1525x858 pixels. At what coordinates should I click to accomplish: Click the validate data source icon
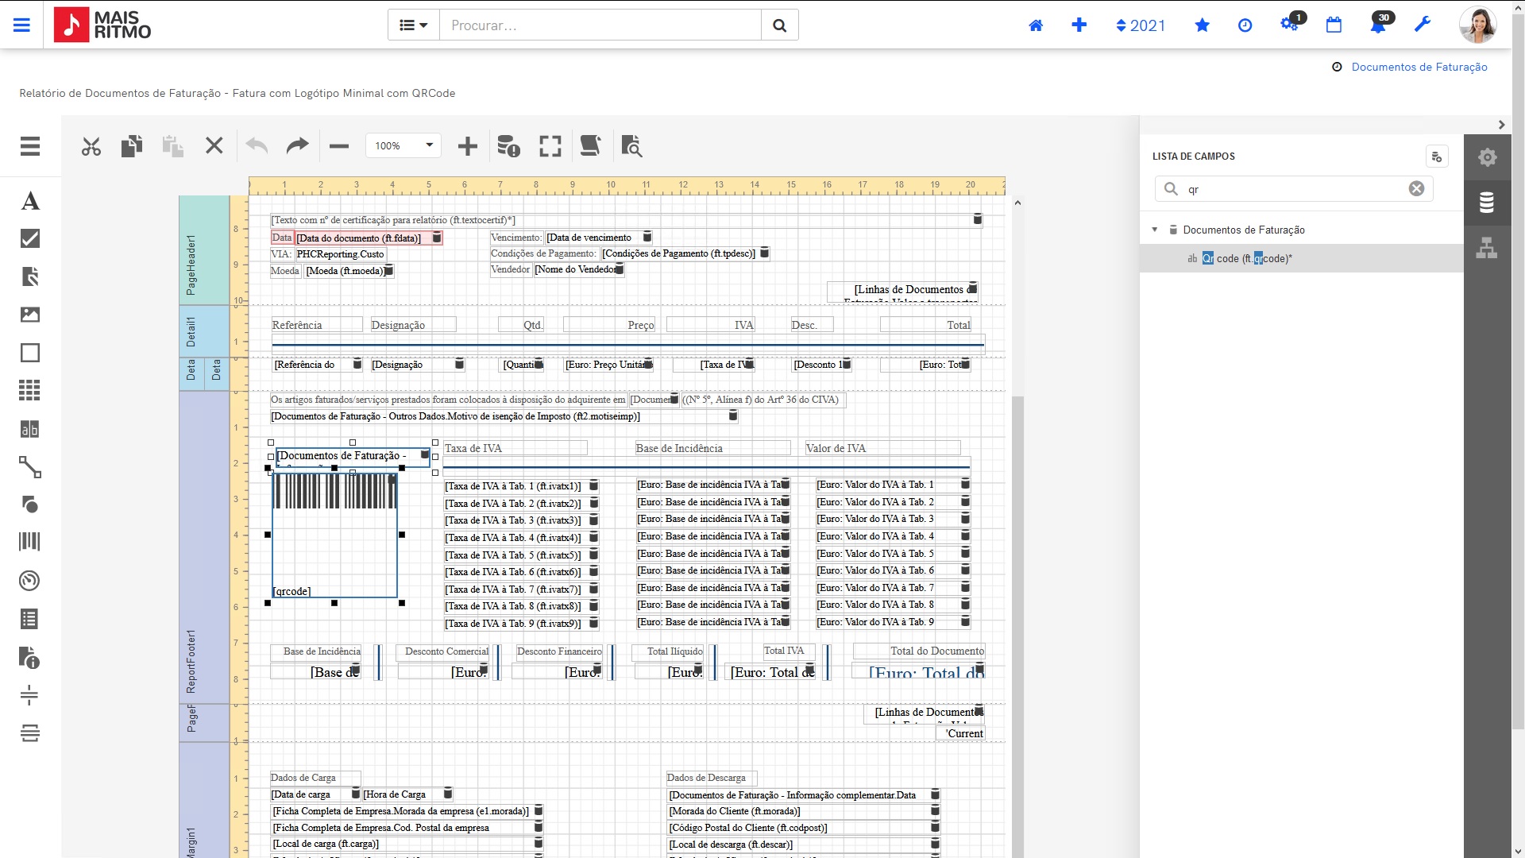(508, 146)
